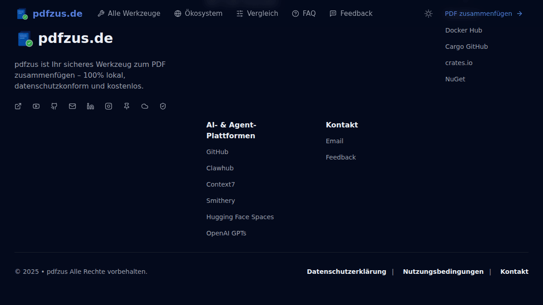Click the Kontakt column heading
The height and width of the screenshot is (305, 543).
click(x=342, y=125)
